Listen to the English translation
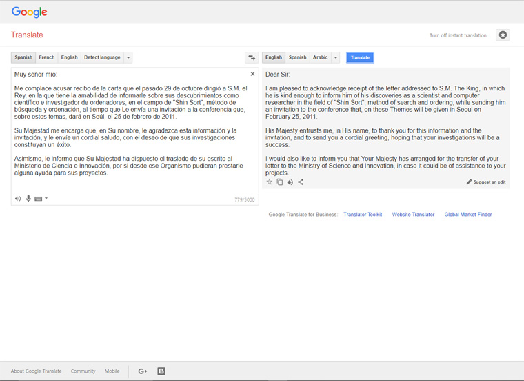 pos(290,182)
